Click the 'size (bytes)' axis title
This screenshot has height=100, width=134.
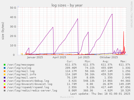point(3,31)
